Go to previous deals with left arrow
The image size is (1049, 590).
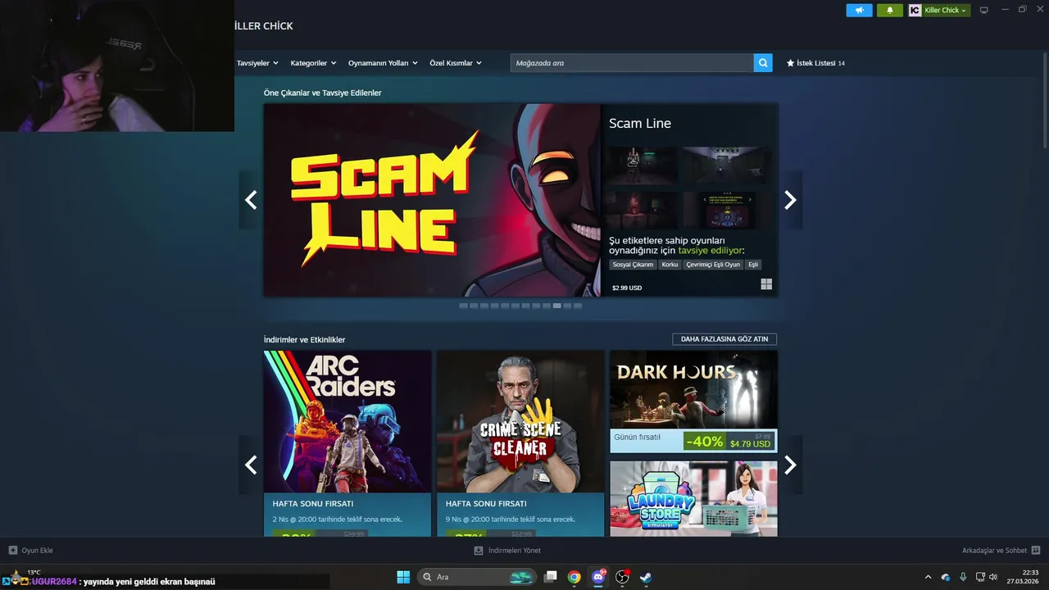coord(251,465)
